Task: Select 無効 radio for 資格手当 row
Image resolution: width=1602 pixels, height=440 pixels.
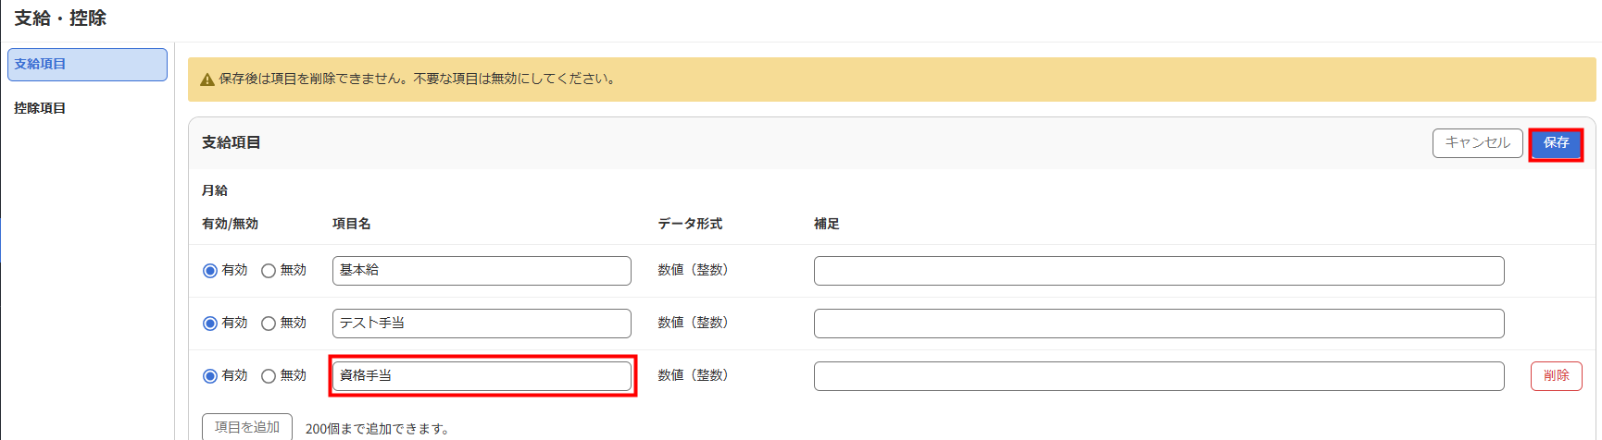Action: click(x=269, y=376)
